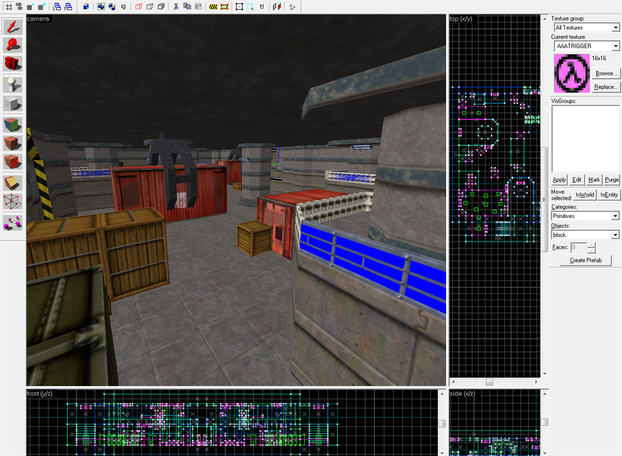Click the VisGroups Mark button
The height and width of the screenshot is (456, 622).
pos(594,180)
